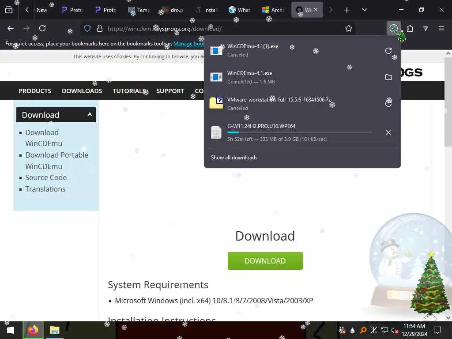Click the G-W11 download progress bar
Viewport: 452px width, 339px height.
[299, 132]
